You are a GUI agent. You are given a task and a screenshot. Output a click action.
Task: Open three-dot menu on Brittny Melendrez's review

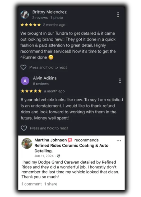pos(118,15)
